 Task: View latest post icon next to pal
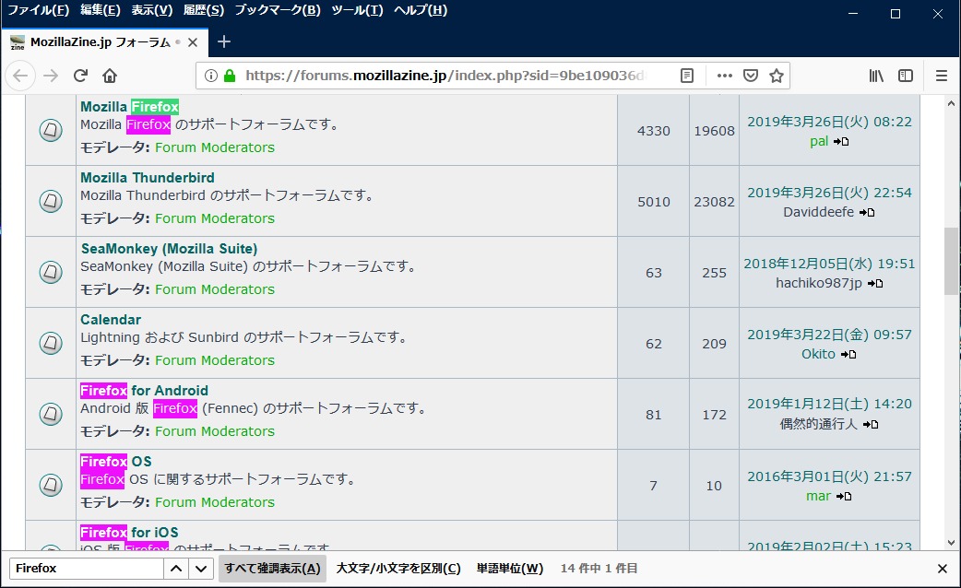pyautogui.click(x=841, y=142)
